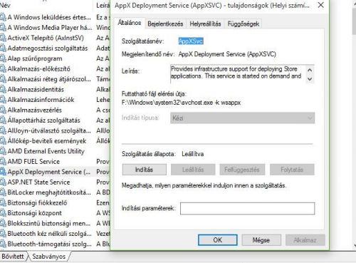Click the Indítási paraméterek input field
The width and height of the screenshot is (356, 263).
pos(248,208)
